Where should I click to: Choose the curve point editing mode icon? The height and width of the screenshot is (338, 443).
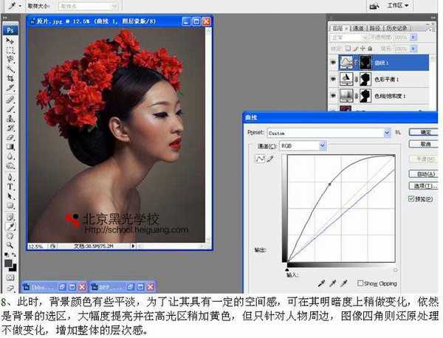click(x=260, y=158)
